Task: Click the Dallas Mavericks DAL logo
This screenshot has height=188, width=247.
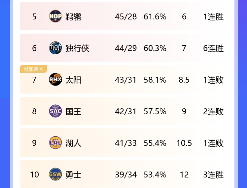Action: pyautogui.click(x=55, y=48)
